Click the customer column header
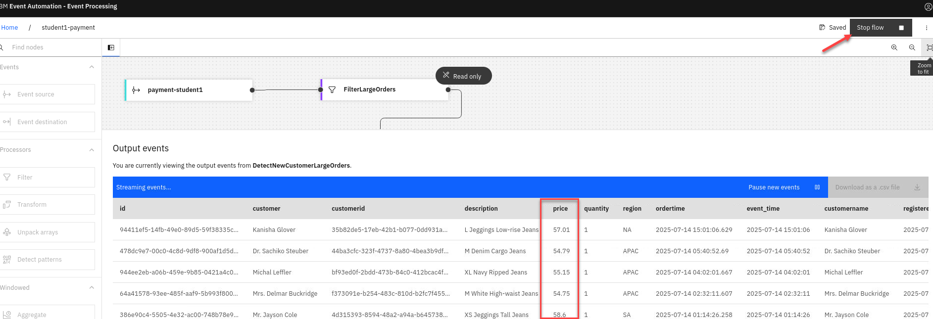Viewport: 933px width, 319px height. click(x=266, y=209)
